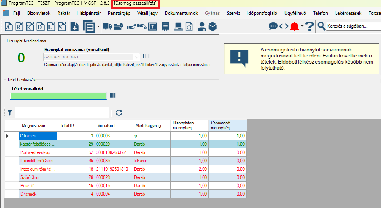Click the left angle bracket navigation icon
The image size is (381, 208).
pyautogui.click(x=281, y=26)
